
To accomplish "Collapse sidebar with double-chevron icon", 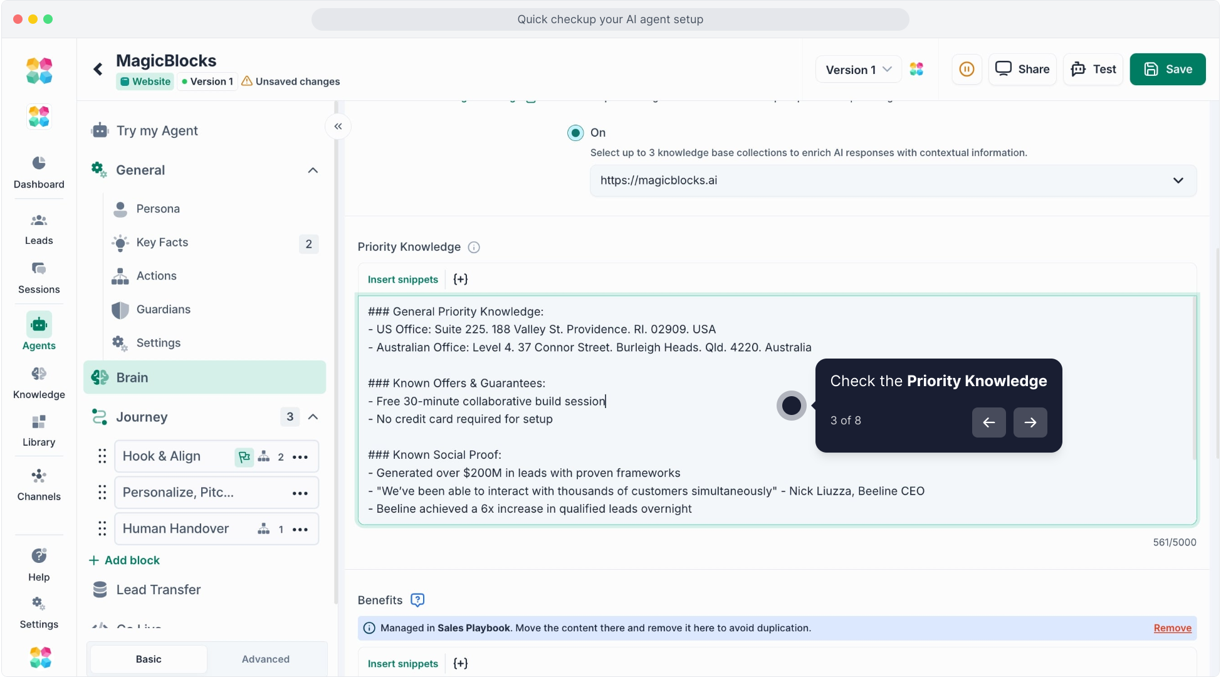I will [338, 127].
